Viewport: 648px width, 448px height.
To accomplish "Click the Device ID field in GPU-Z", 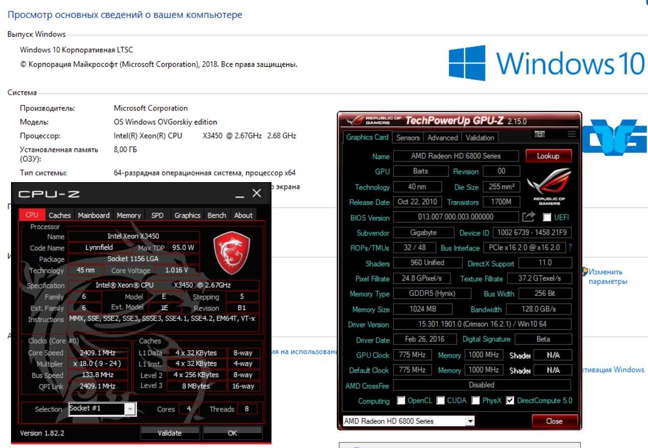I will tap(532, 233).
